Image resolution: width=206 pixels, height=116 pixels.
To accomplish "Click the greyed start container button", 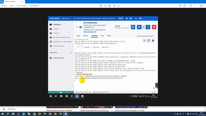I will 144,27.
